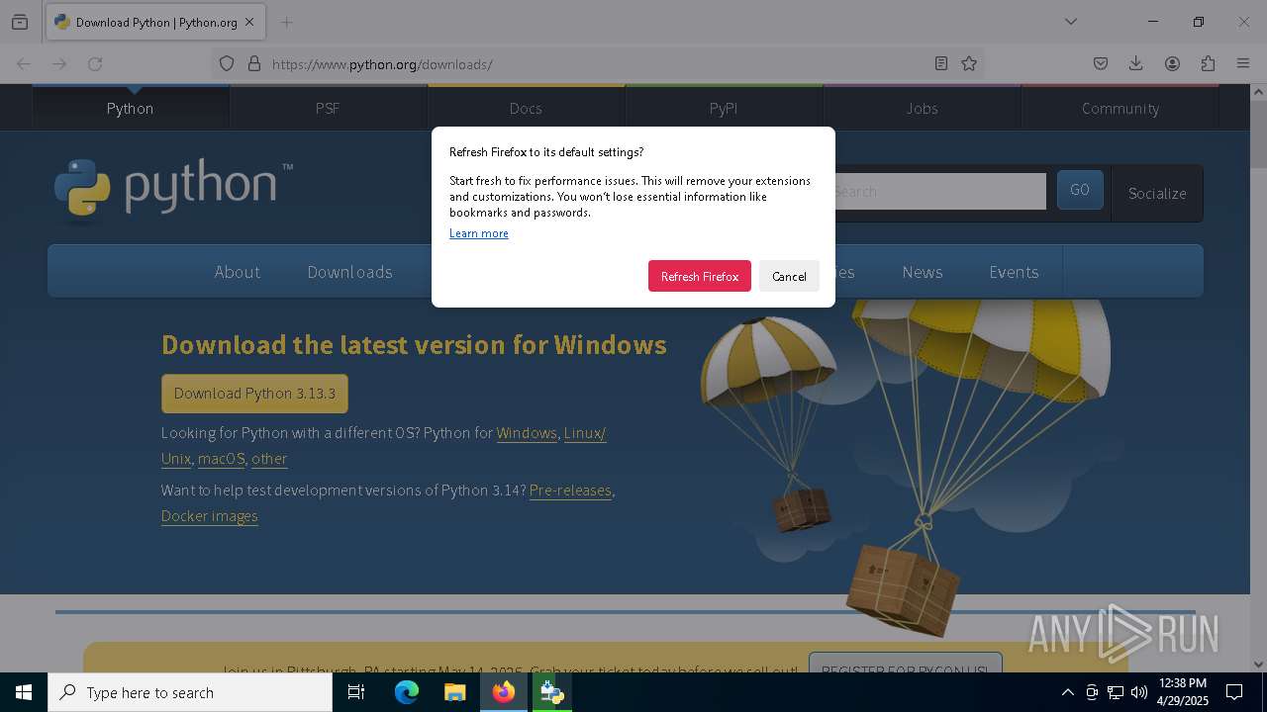
Task: Open the Downloads menu item
Action: [349, 272]
